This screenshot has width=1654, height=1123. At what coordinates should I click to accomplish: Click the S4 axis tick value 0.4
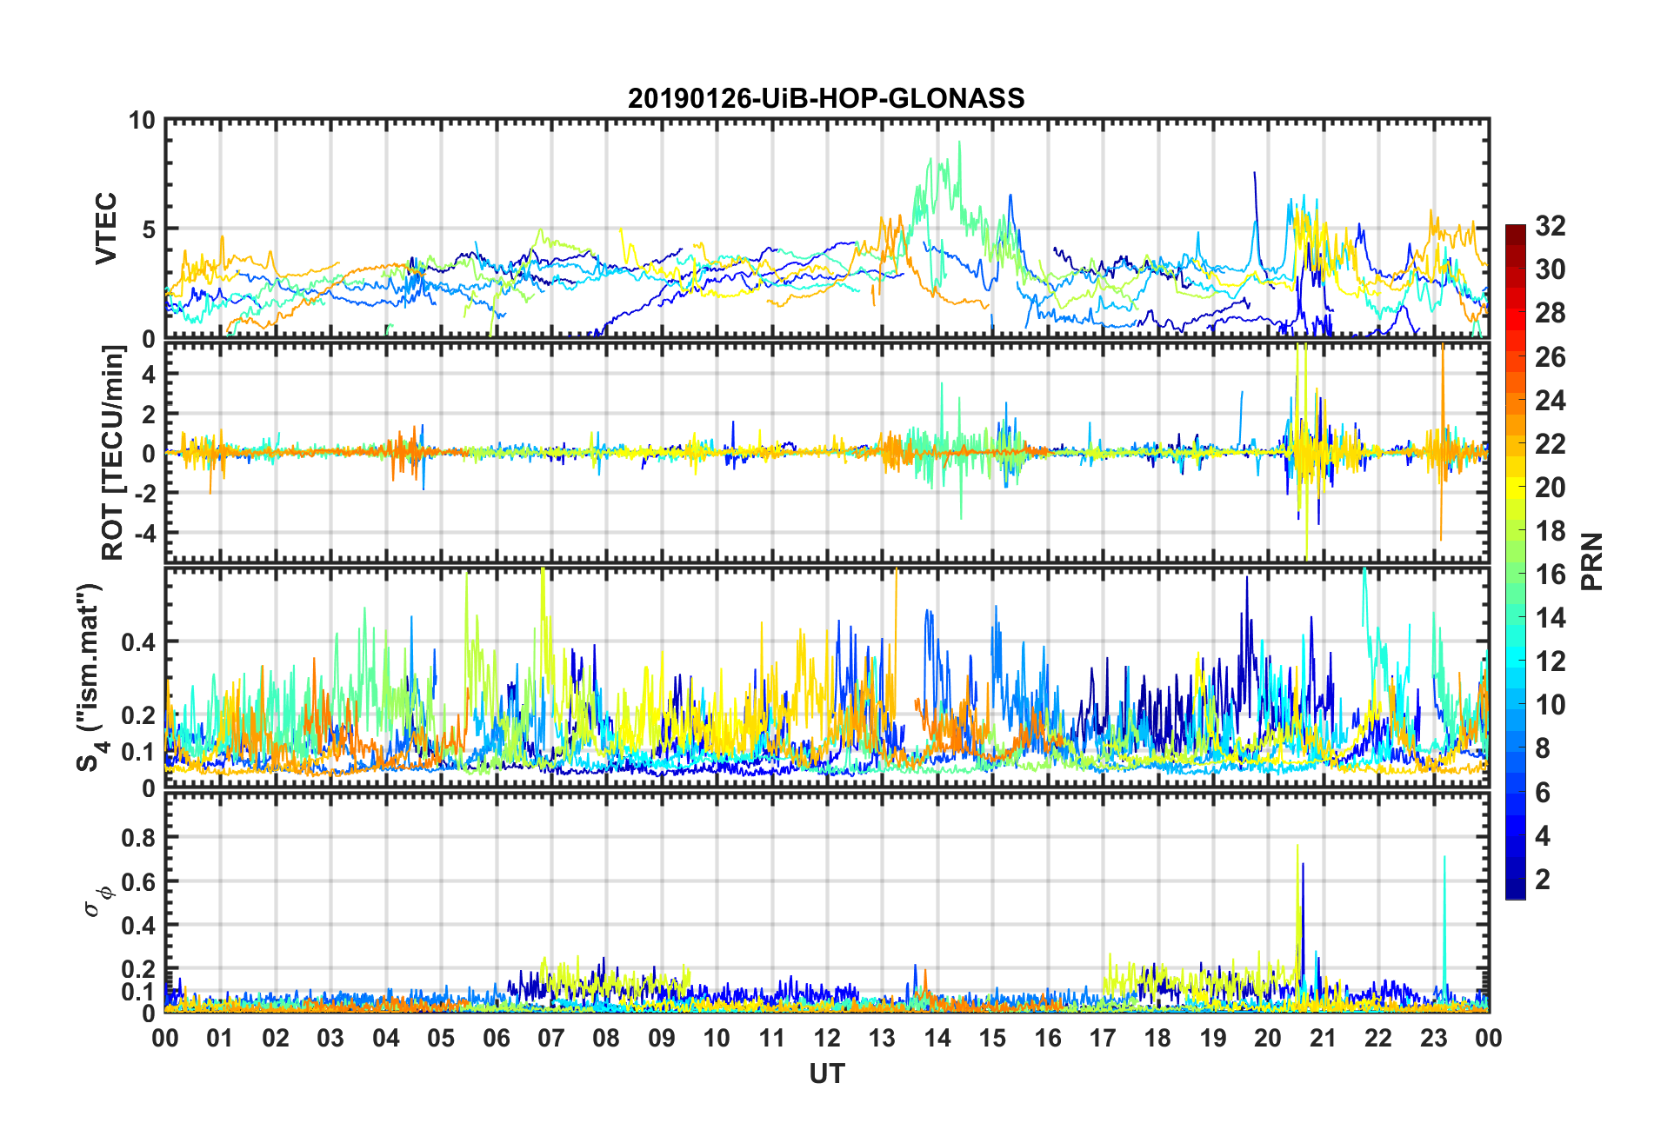(138, 642)
